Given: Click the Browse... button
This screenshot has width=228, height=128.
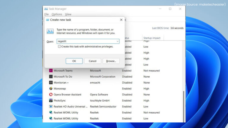Looking at the screenshot, I should click(x=111, y=61).
